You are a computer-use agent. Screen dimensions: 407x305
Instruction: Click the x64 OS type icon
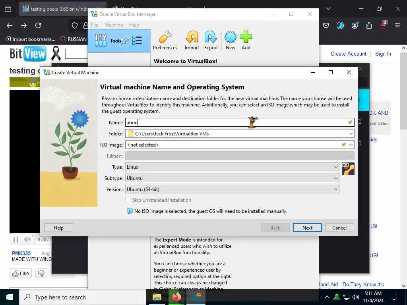348,169
